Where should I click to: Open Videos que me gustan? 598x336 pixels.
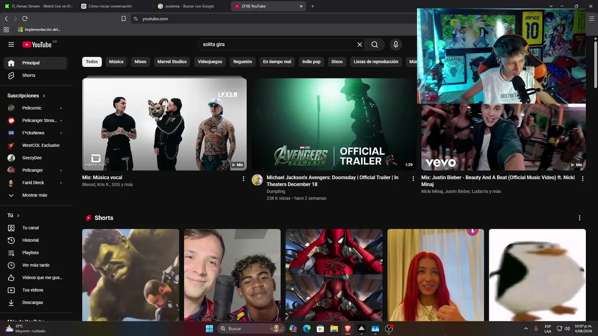tap(36, 278)
